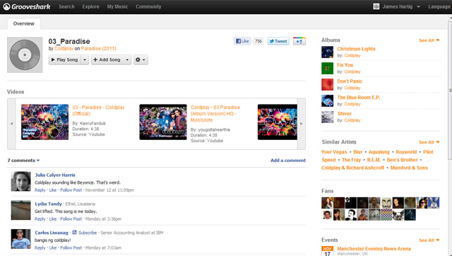Open similar artist Mumford & Sons
Screen dimensions: 452x256
[409, 168]
